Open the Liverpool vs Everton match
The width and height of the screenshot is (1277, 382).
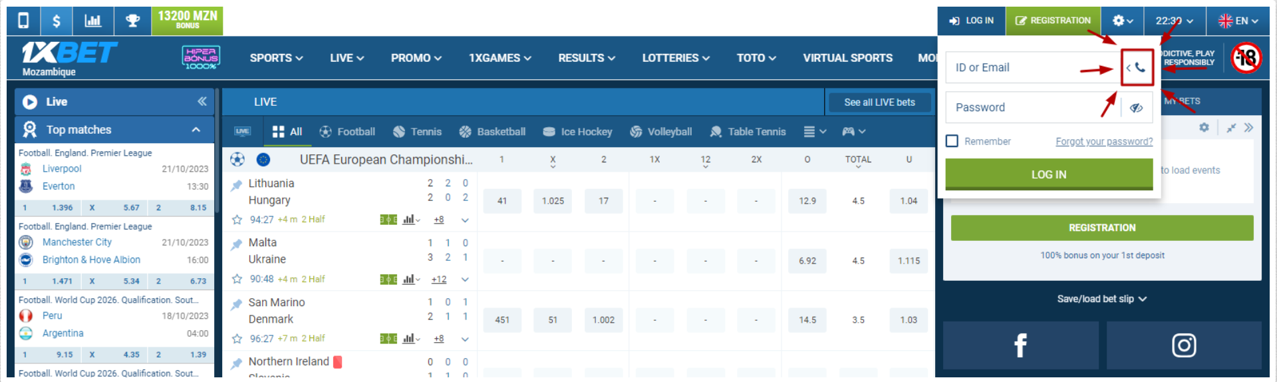point(114,178)
